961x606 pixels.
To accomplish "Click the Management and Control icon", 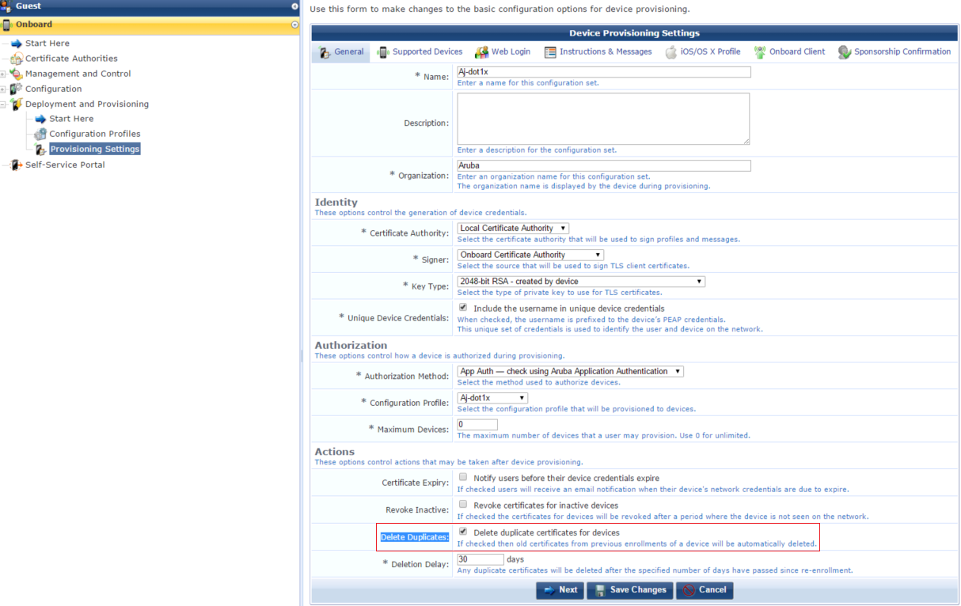I will click(x=17, y=74).
